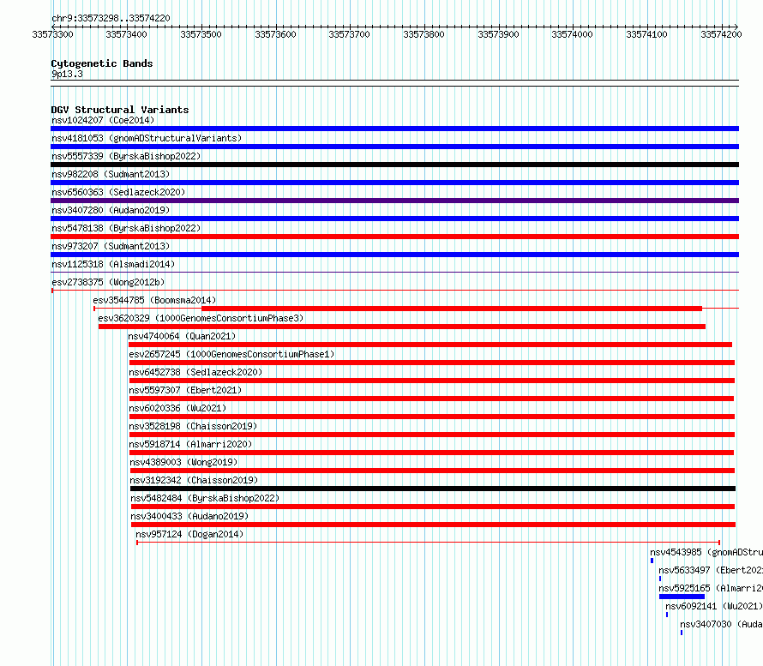
Task: Click the blue bar under nsv973207
Action: (394, 255)
